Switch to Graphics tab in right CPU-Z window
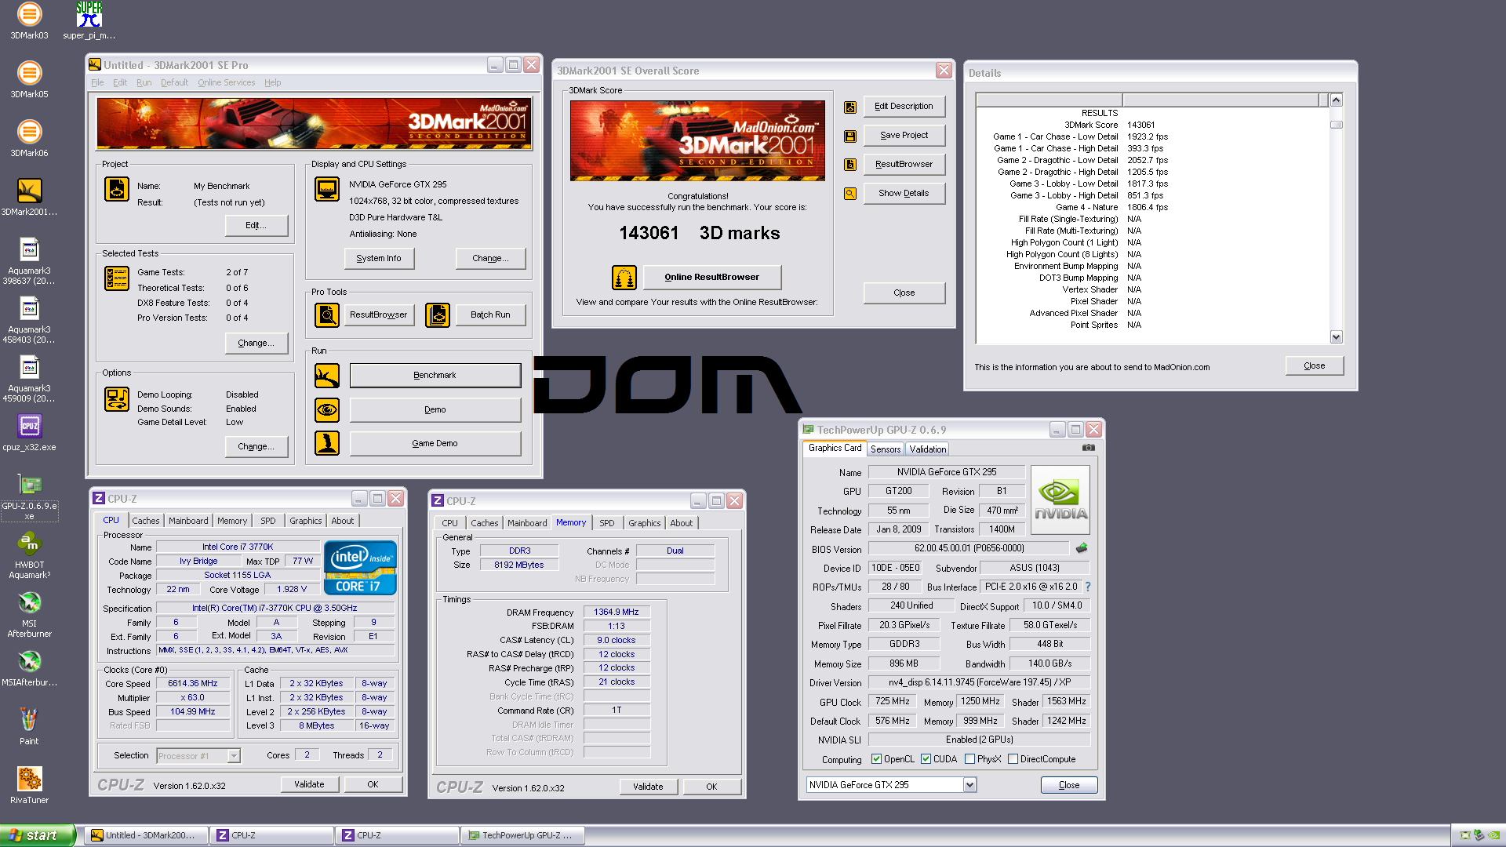The width and height of the screenshot is (1506, 847). [644, 523]
